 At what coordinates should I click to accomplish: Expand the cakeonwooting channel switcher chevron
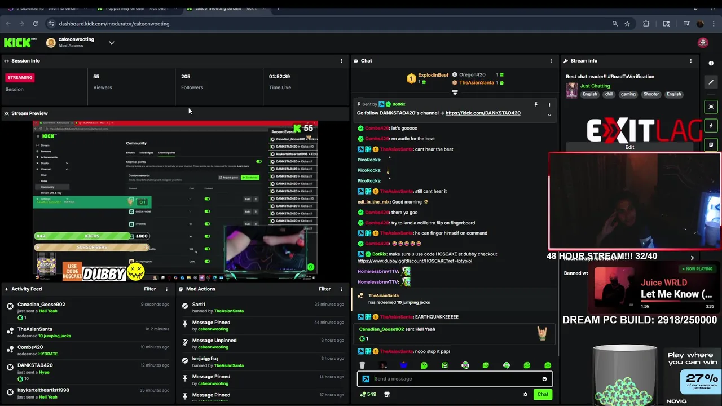[x=111, y=43]
